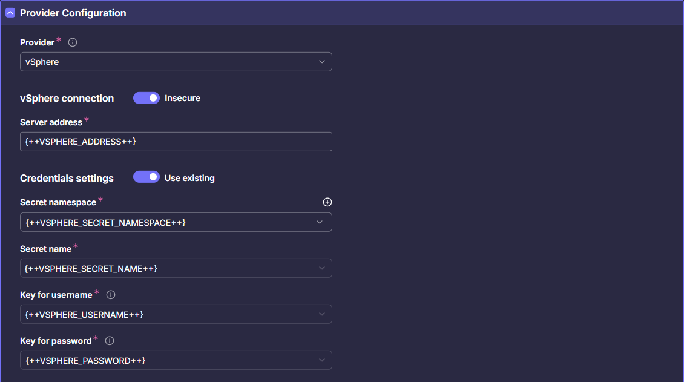Select the Server address input field
Viewport: 684px width, 382px height.
point(176,141)
